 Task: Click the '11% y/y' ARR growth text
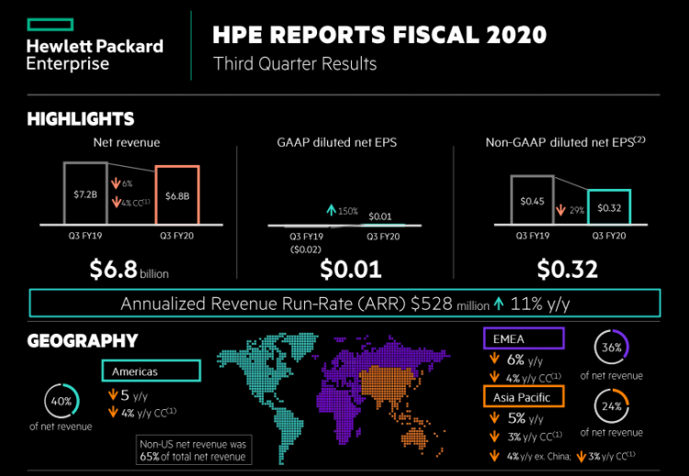click(539, 304)
